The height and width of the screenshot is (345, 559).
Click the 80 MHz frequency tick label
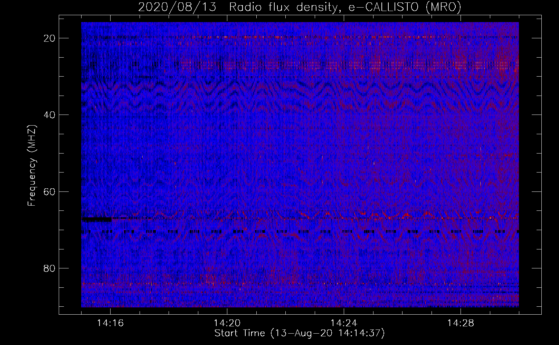[49, 268]
